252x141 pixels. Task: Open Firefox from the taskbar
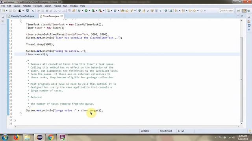coord(17,137)
